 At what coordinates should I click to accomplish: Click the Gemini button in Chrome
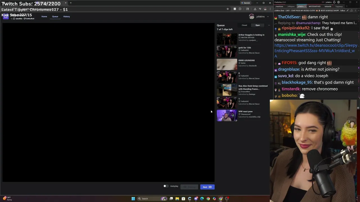point(245,3)
